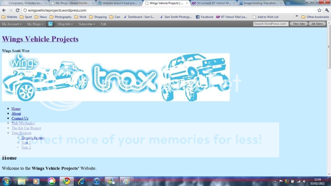
Task: Launch iTunes from the taskbar
Action: pos(96,181)
